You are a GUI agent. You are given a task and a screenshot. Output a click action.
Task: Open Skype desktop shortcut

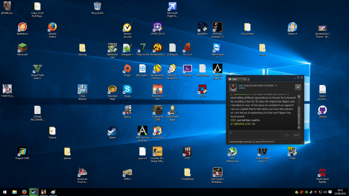[127, 91]
